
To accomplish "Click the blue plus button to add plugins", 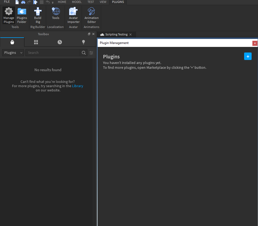I will click(x=248, y=56).
